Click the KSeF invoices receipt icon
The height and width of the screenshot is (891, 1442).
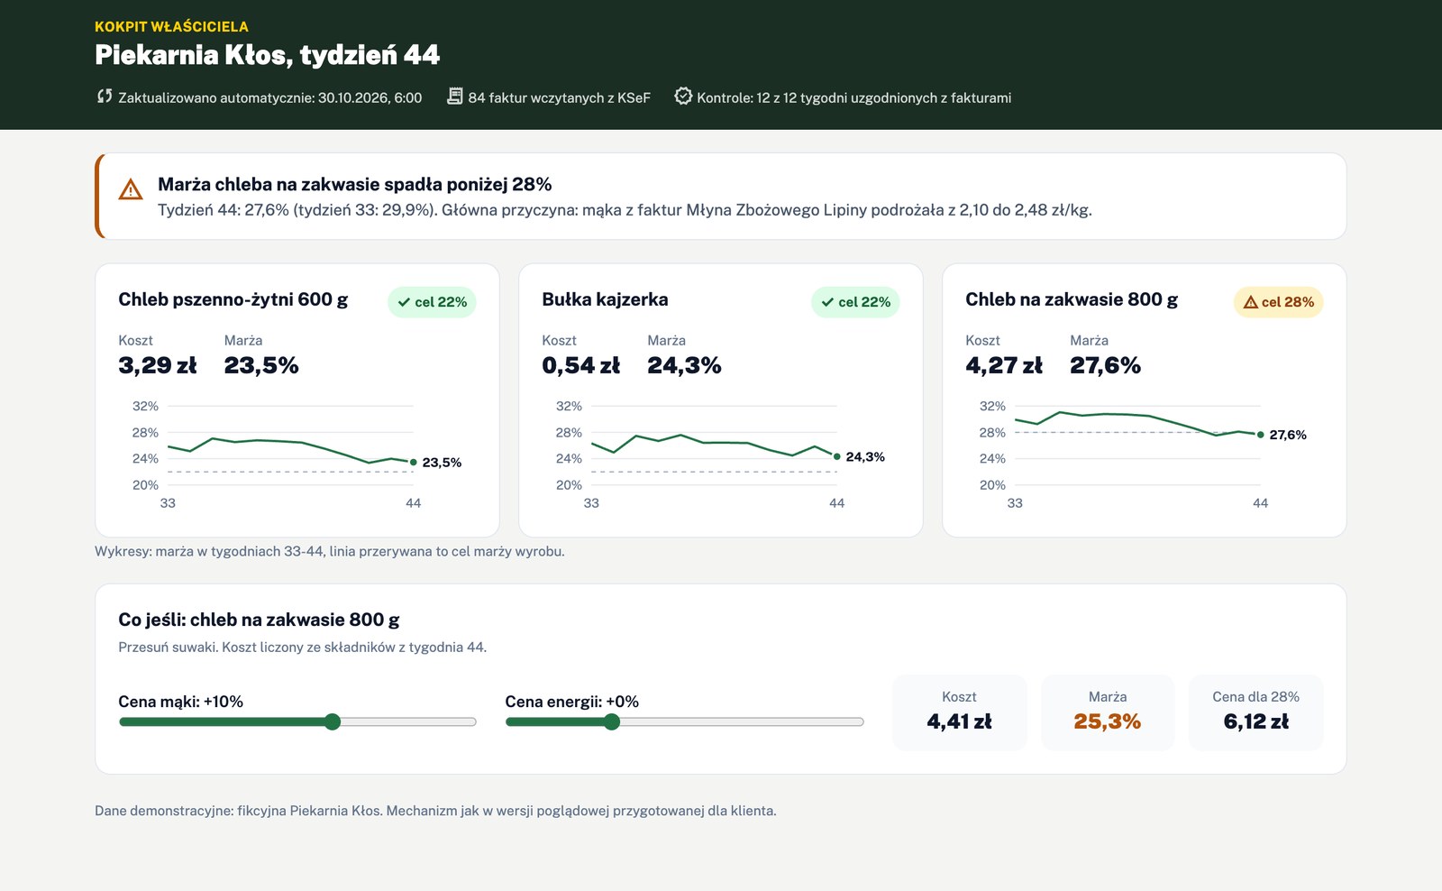click(x=455, y=96)
